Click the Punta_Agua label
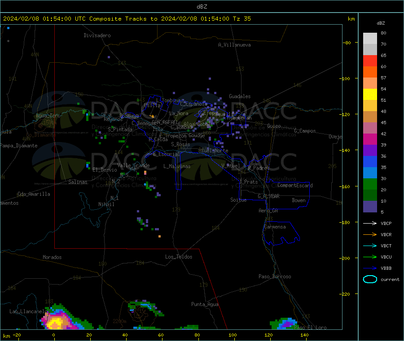This screenshot has width=404, height=341. [x=205, y=304]
